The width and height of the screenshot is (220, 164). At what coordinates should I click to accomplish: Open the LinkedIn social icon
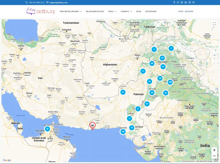click(186, 2)
